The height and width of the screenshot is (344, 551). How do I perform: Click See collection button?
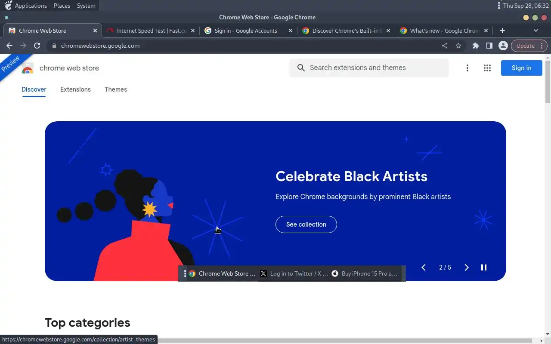tap(306, 224)
